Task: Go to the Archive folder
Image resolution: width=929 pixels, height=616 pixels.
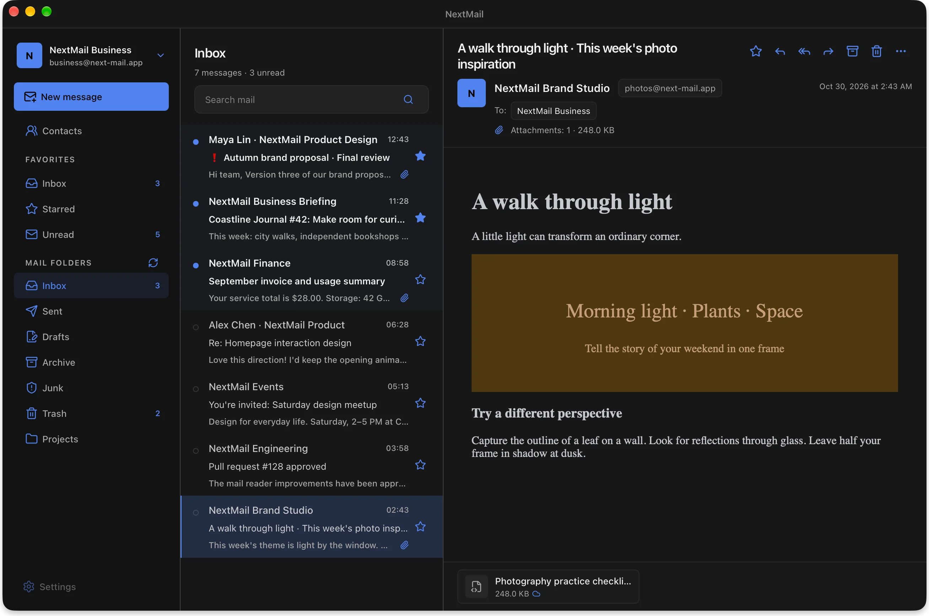Action: pyautogui.click(x=91, y=362)
